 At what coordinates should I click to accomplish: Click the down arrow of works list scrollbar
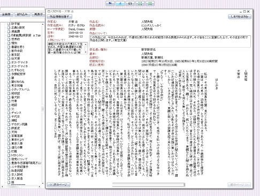[x=43, y=183]
